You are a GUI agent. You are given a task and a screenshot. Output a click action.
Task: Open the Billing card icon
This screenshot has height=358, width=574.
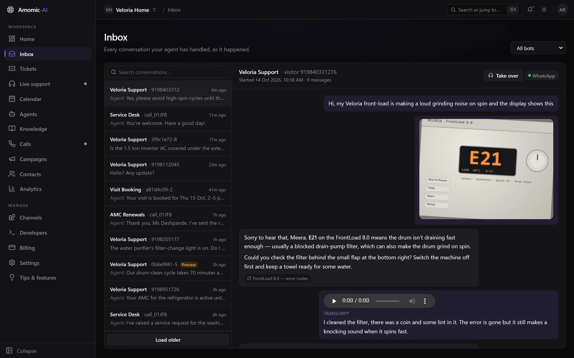tap(12, 248)
